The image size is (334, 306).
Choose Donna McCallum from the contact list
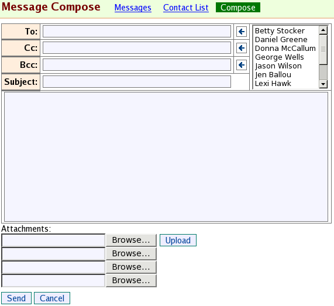pyautogui.click(x=285, y=49)
